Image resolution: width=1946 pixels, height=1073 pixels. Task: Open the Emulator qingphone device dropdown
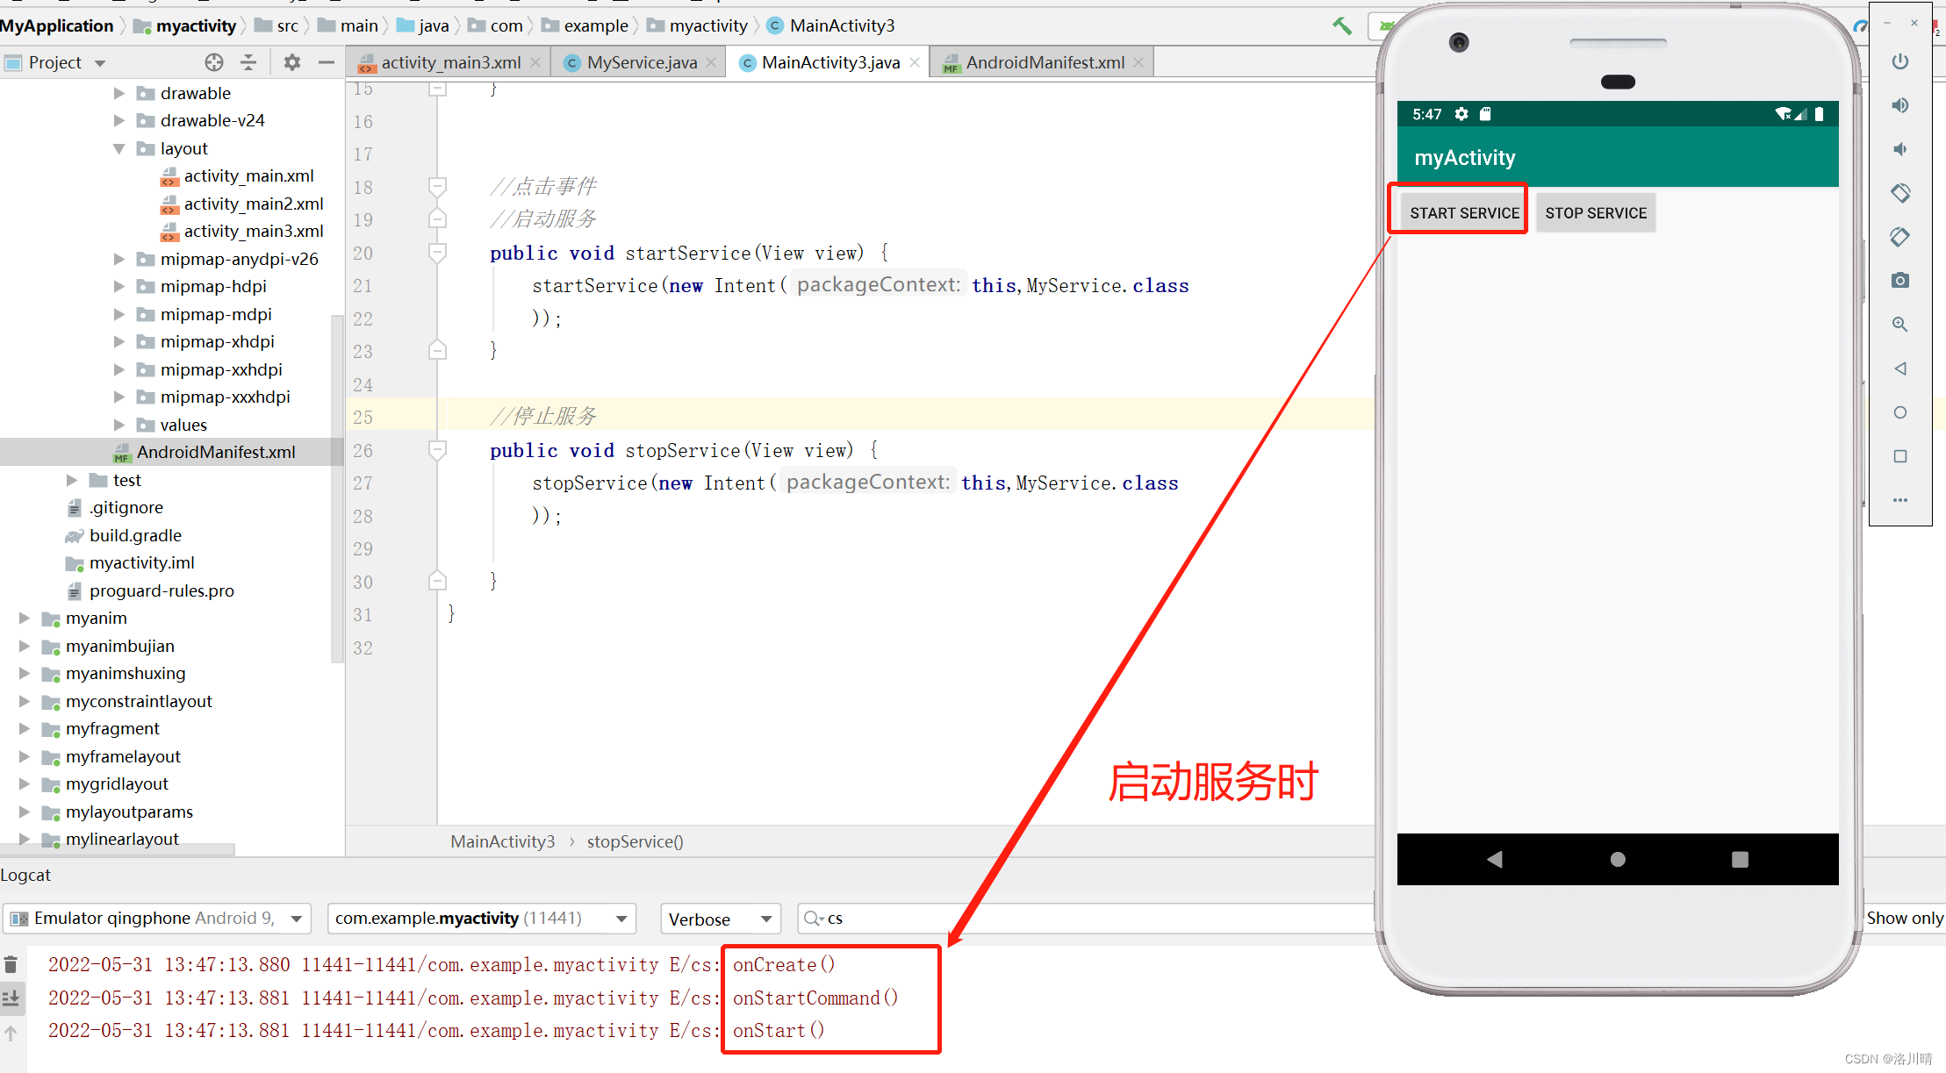(158, 918)
